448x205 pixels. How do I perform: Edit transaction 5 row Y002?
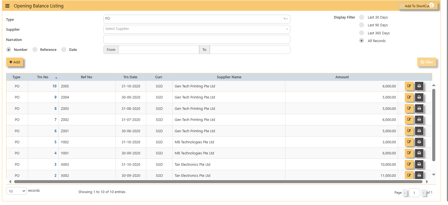pyautogui.click(x=409, y=142)
